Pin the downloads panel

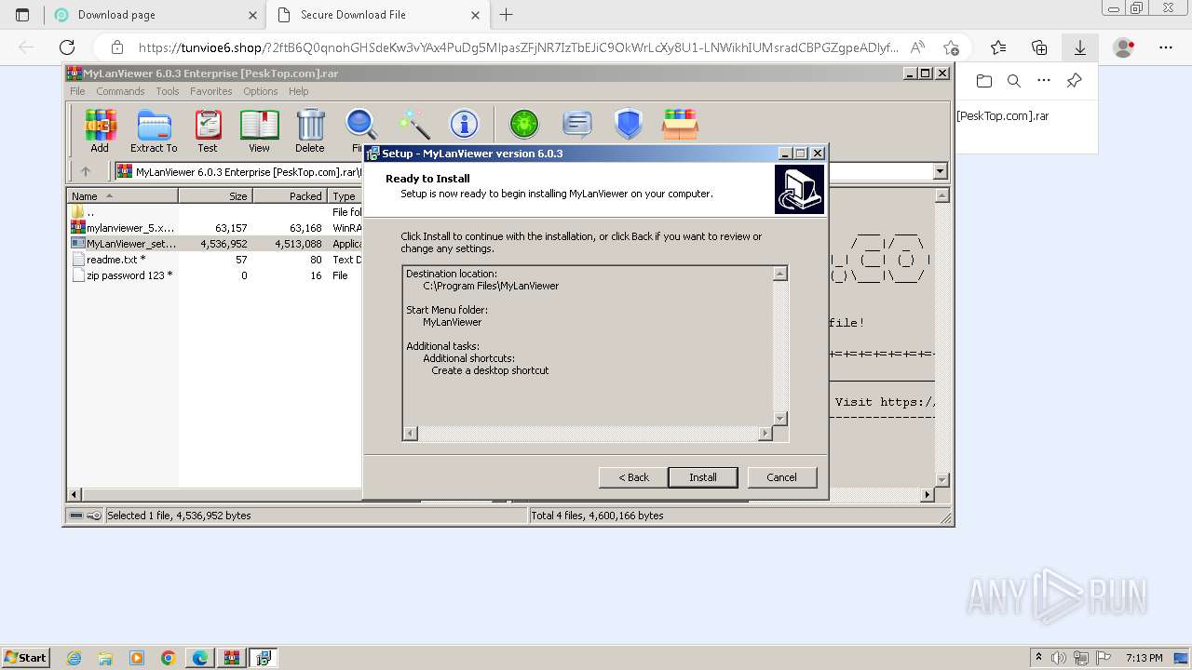pyautogui.click(x=1074, y=81)
